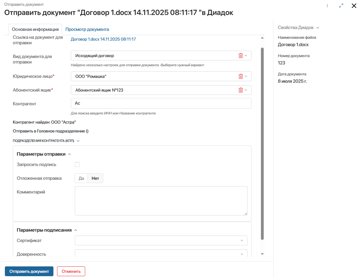The height and width of the screenshot is (278, 358).
Task: Collapse Параметры подписания section
Action: (x=76, y=230)
